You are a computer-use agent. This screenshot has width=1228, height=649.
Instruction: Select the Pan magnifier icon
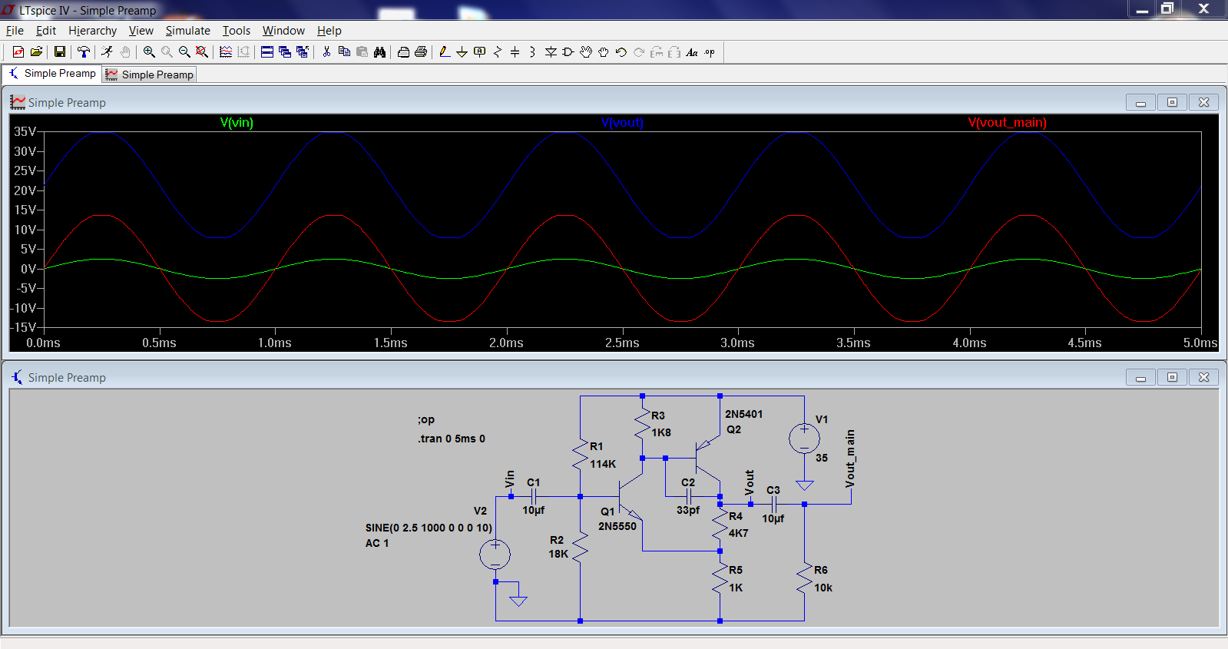167,51
